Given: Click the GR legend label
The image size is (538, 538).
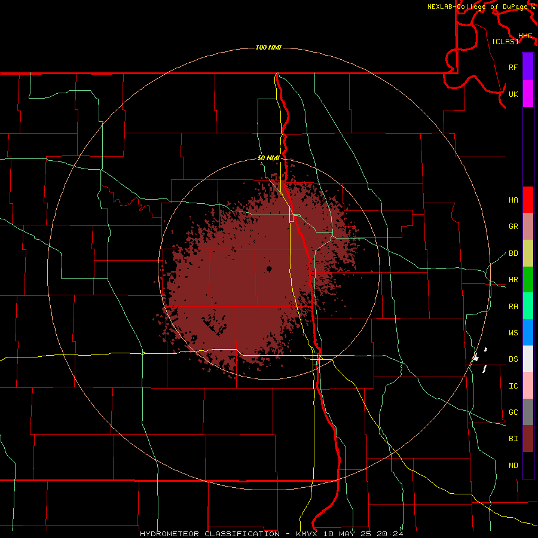Looking at the screenshot, I should click(x=513, y=227).
